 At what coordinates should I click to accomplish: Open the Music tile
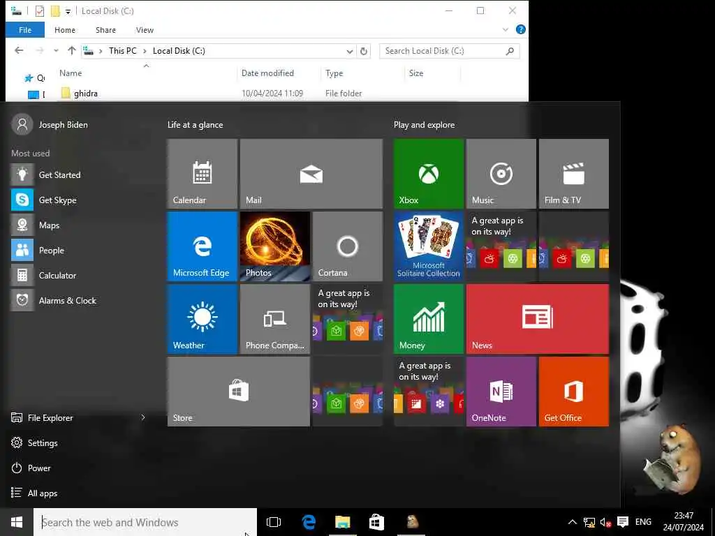pyautogui.click(x=501, y=174)
